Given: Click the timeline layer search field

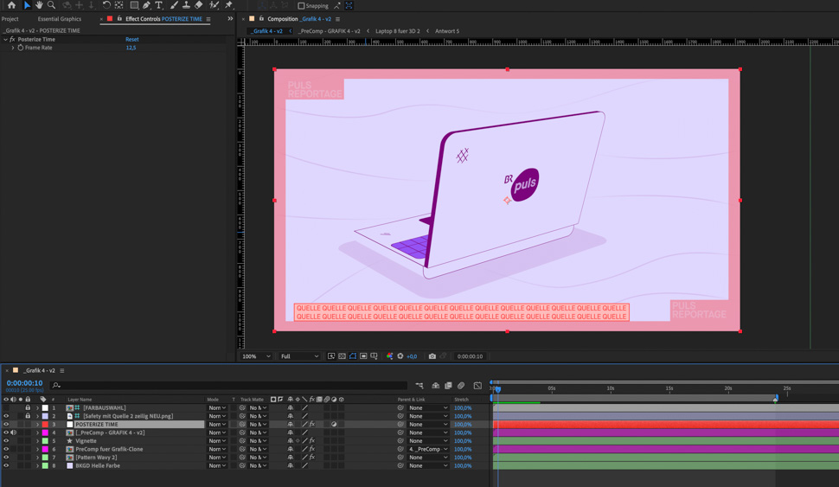Looking at the screenshot, I should [230, 385].
